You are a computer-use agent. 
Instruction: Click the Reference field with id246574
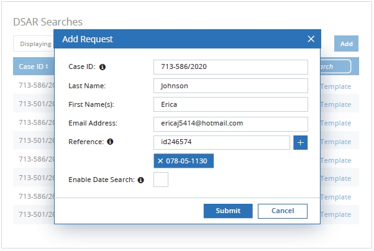pos(221,143)
